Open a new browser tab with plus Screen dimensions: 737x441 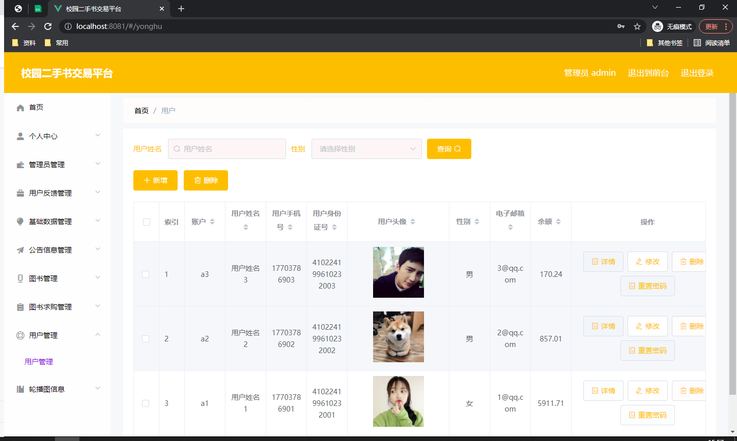pos(181,9)
